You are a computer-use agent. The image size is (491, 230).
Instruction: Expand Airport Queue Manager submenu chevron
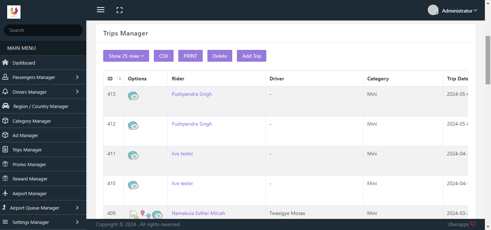pyautogui.click(x=77, y=207)
